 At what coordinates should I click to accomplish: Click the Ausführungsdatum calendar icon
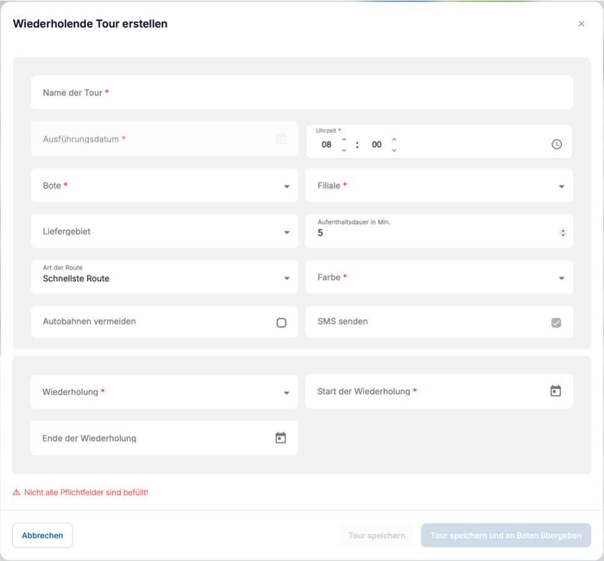[281, 139]
